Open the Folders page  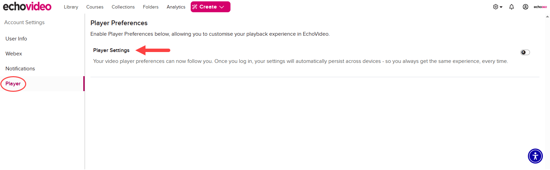(x=151, y=7)
